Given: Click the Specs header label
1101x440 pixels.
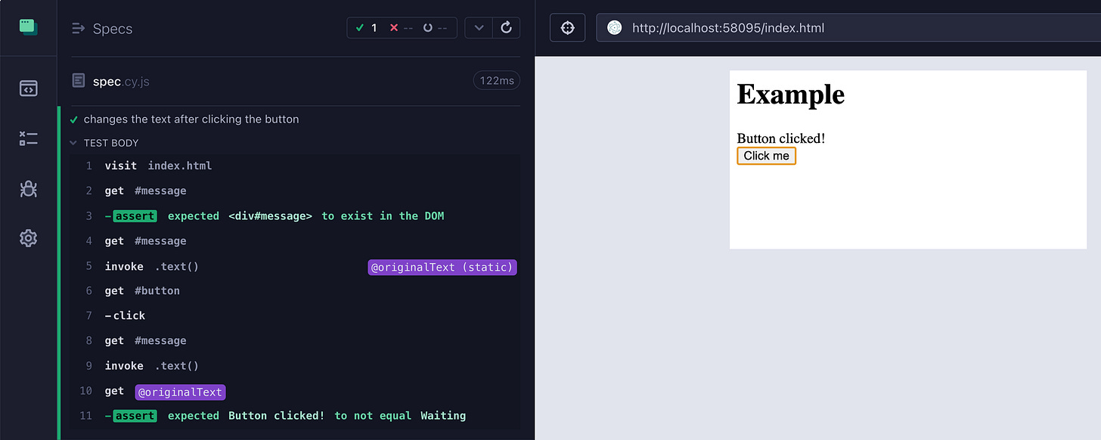Looking at the screenshot, I should pyautogui.click(x=113, y=29).
